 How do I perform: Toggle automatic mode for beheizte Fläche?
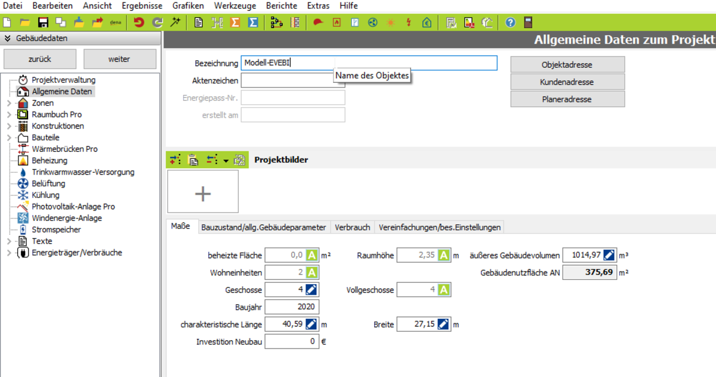pos(311,256)
